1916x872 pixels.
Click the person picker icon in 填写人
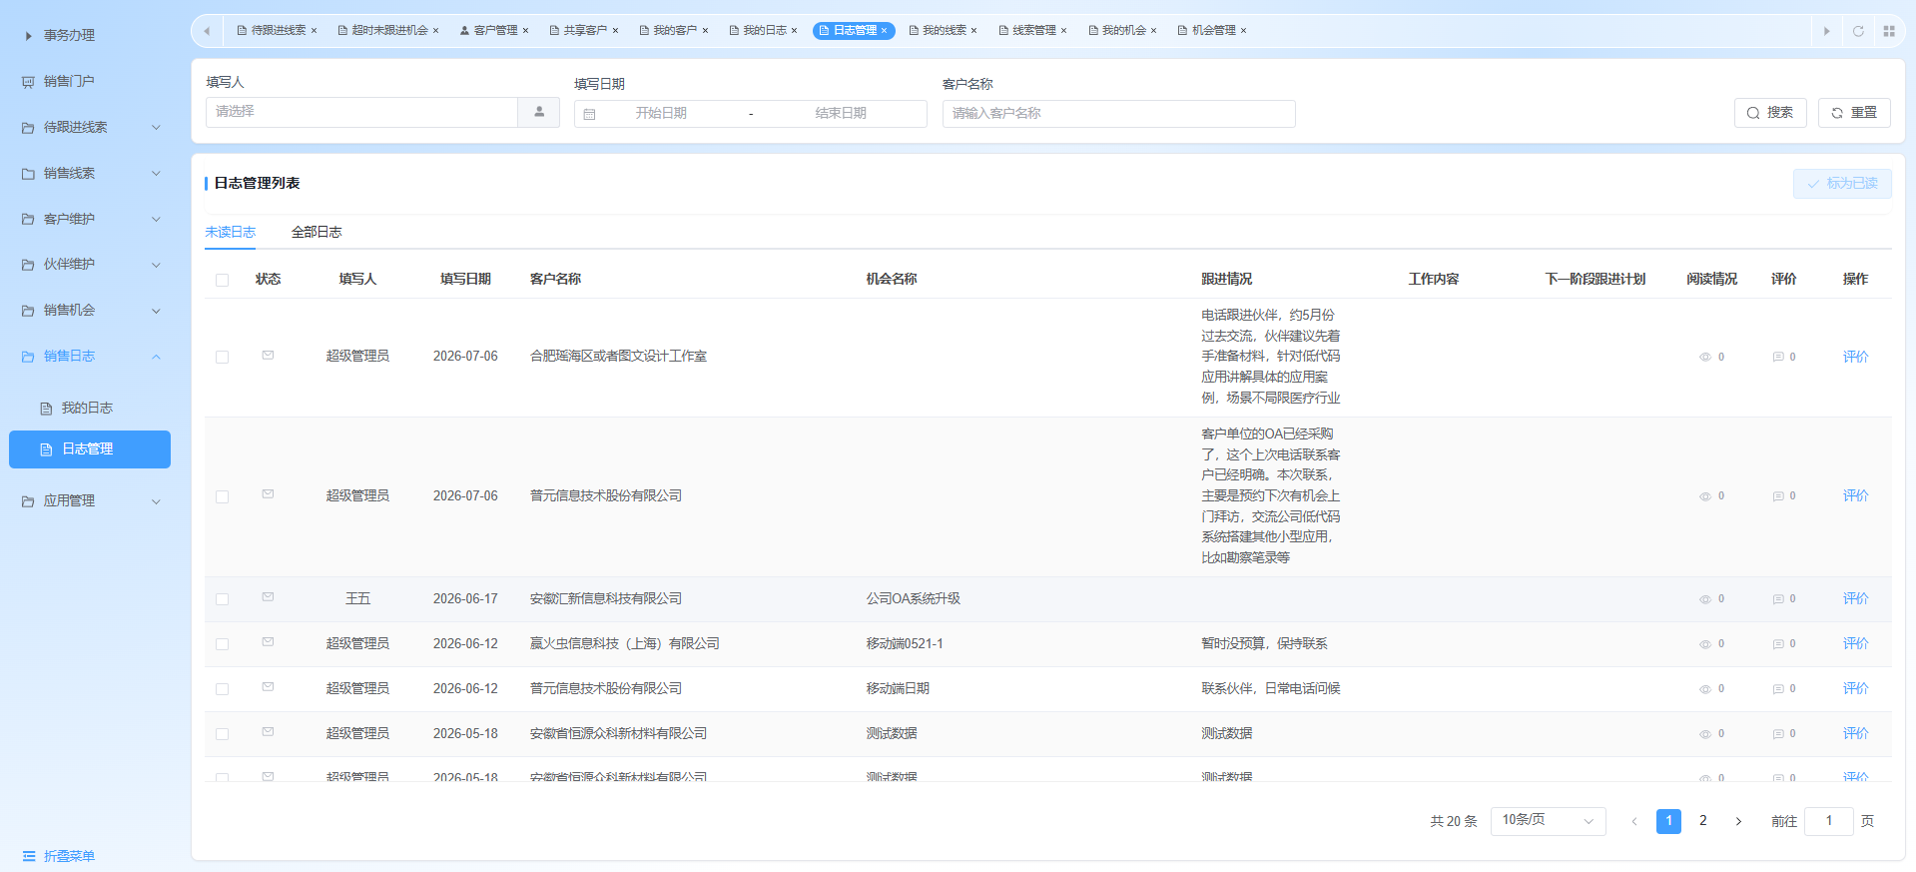539,112
